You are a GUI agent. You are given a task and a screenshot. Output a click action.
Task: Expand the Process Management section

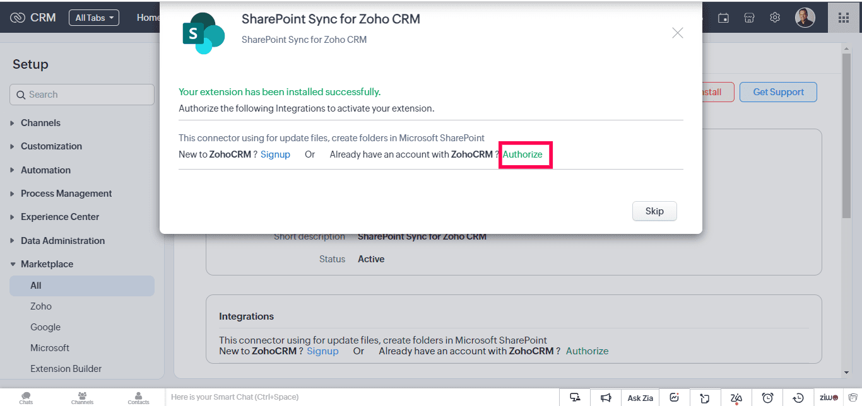pos(66,194)
